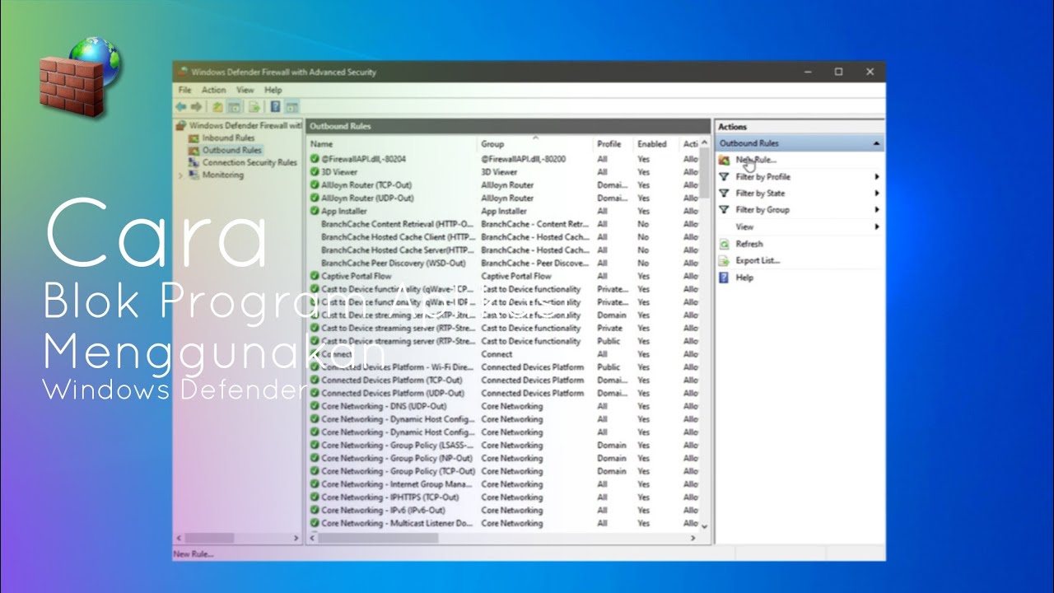Screen dimensions: 1054x593
Task: Select the root Windows Defender Firewall tree node
Action: (x=245, y=125)
